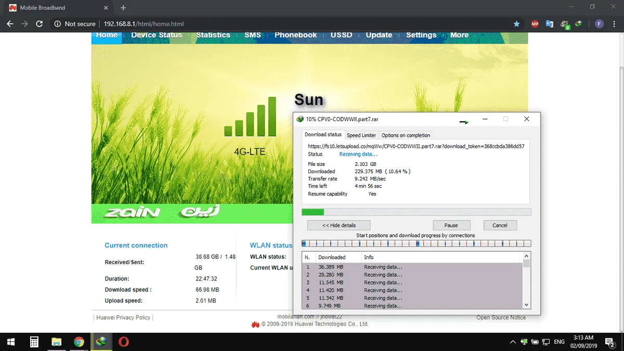Screen dimensions: 624x351
Task: Open the Settings menu on router page
Action: tap(421, 35)
